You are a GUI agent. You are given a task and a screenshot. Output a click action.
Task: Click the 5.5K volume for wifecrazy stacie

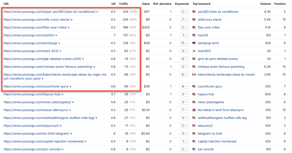pyautogui.click(x=267, y=19)
